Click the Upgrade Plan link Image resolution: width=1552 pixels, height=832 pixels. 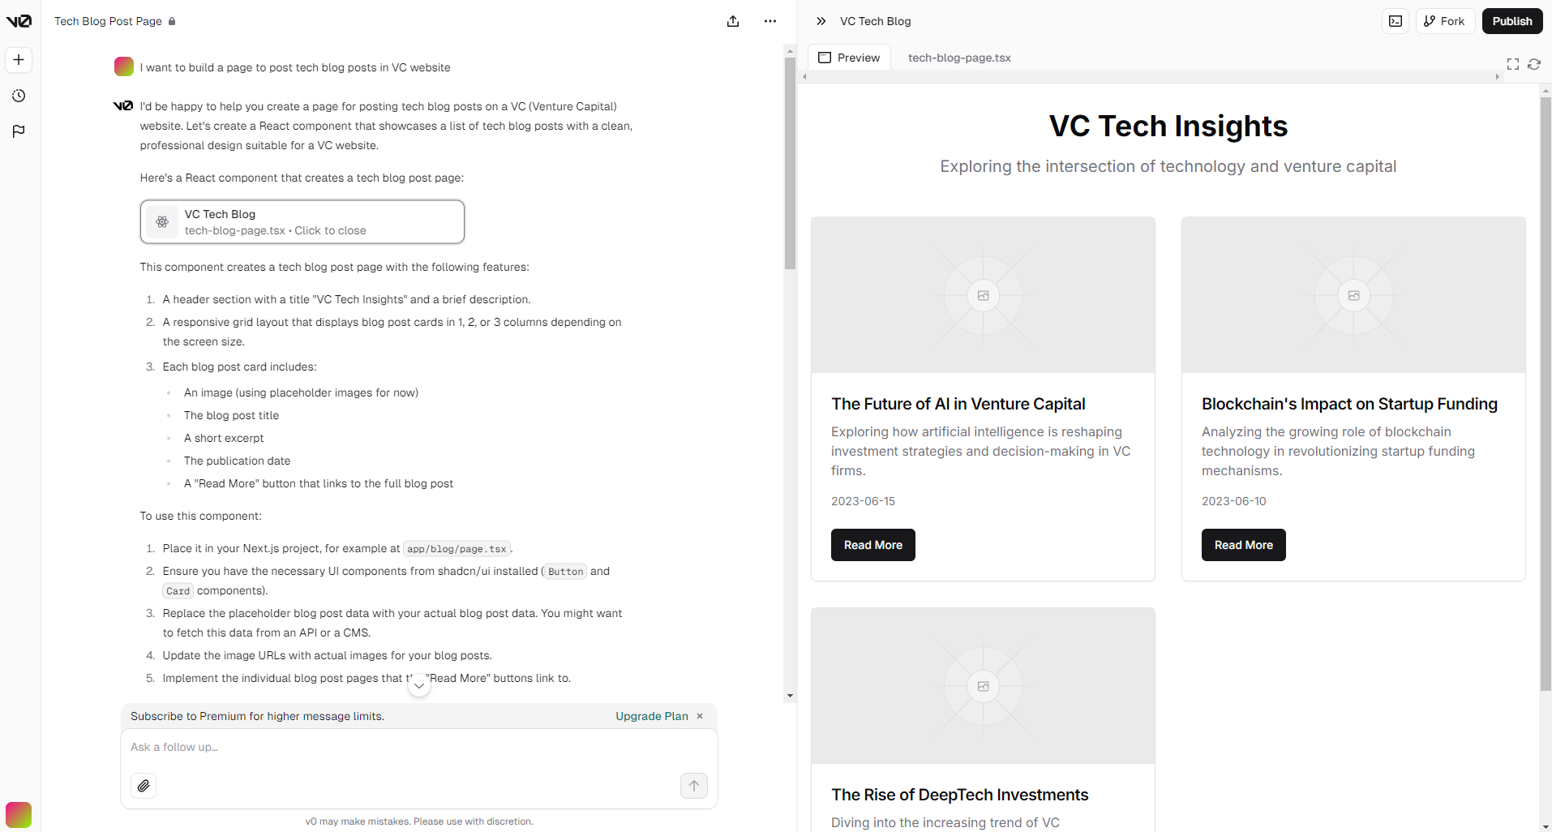click(x=651, y=716)
